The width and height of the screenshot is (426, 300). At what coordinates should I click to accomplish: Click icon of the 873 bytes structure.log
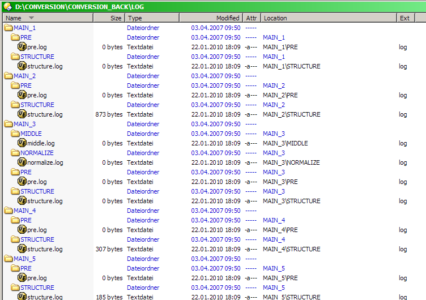tap(22, 114)
